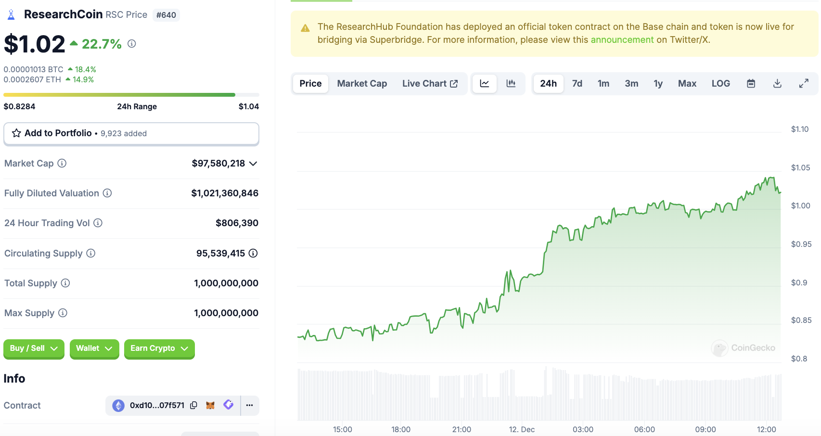Click the line chart view icon

(x=484, y=84)
